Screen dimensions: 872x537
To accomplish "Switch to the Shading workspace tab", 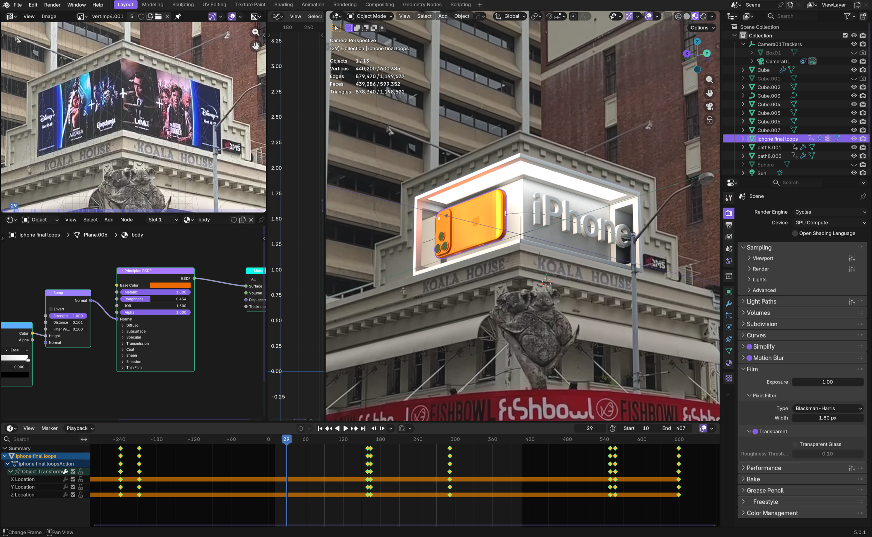I will pyautogui.click(x=283, y=5).
